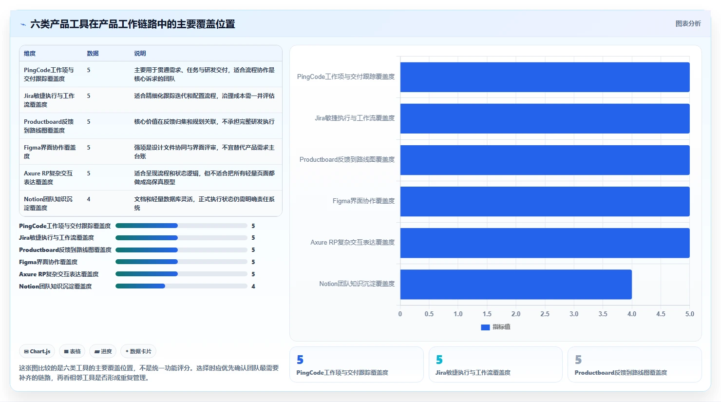721x402 pixels.
Task: Click the 4.0 tick on the x-axis
Action: coord(632,314)
